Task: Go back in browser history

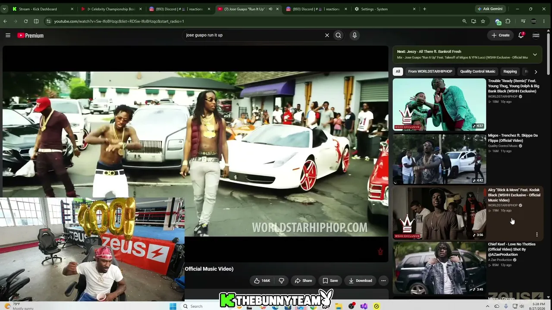Action: 5,21
